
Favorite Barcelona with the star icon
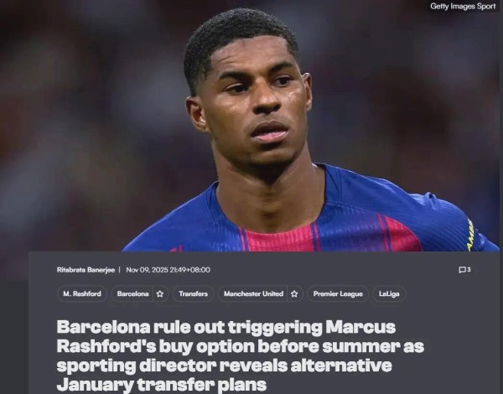coord(160,294)
